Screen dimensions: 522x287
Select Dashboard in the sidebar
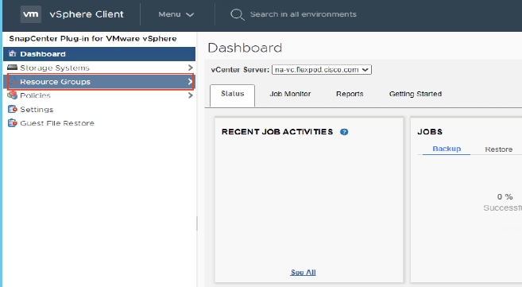(x=99, y=54)
